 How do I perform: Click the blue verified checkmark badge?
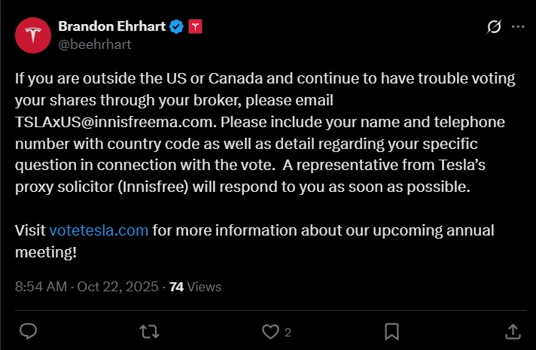click(177, 27)
